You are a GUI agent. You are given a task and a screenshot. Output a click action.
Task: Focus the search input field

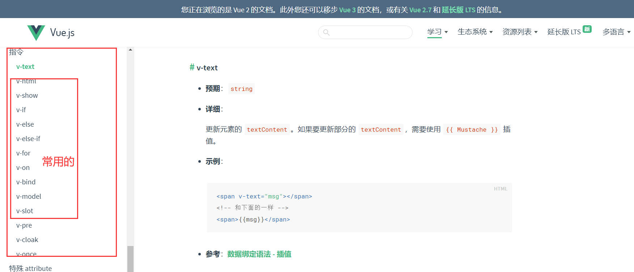tap(365, 32)
